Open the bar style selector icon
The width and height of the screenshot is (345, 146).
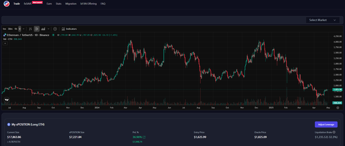(30, 29)
